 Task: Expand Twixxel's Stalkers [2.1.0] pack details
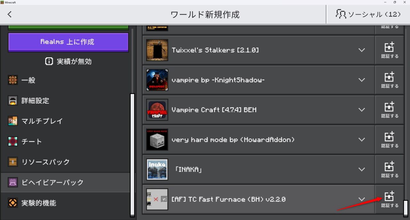[362, 50]
